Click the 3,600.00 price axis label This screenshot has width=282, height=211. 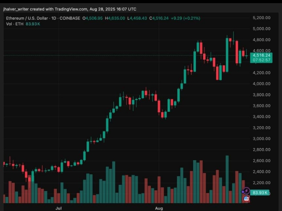point(262,105)
